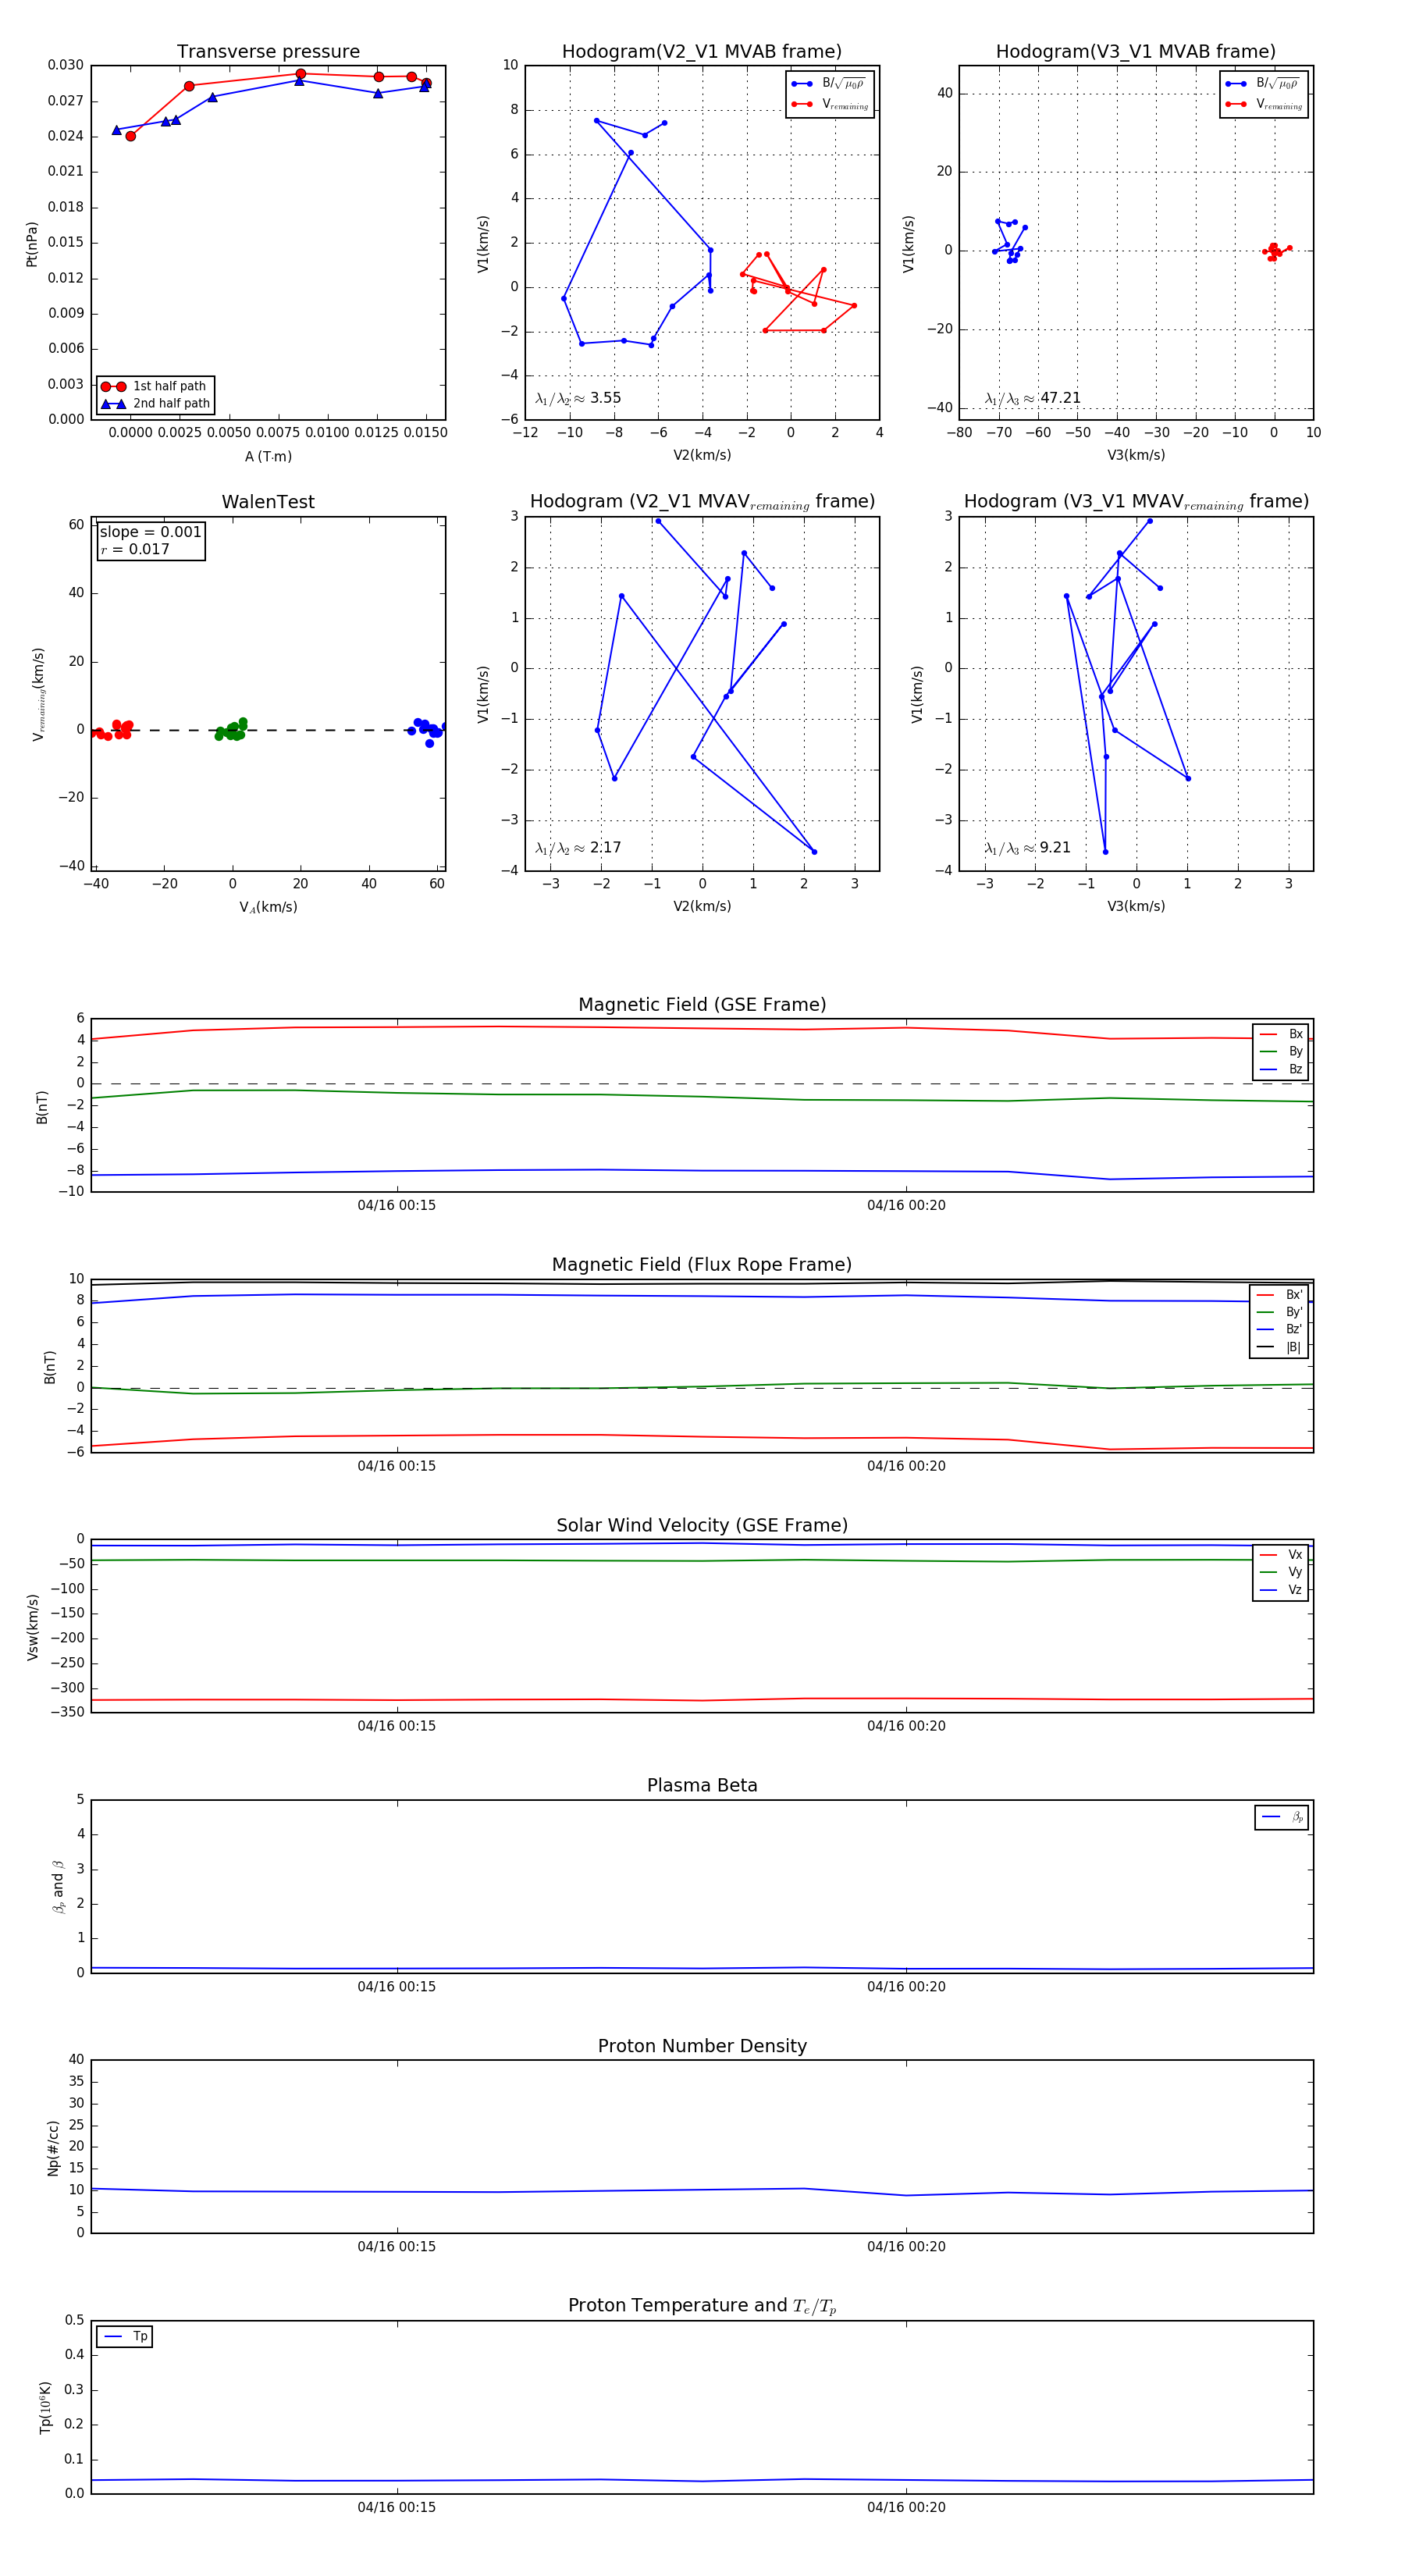Select the '2nd half path' legend entry
The image size is (1405, 2576).
click(155, 404)
